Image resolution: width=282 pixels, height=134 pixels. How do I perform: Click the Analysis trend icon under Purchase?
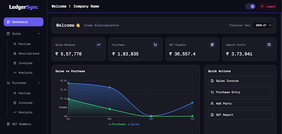tap(15, 112)
